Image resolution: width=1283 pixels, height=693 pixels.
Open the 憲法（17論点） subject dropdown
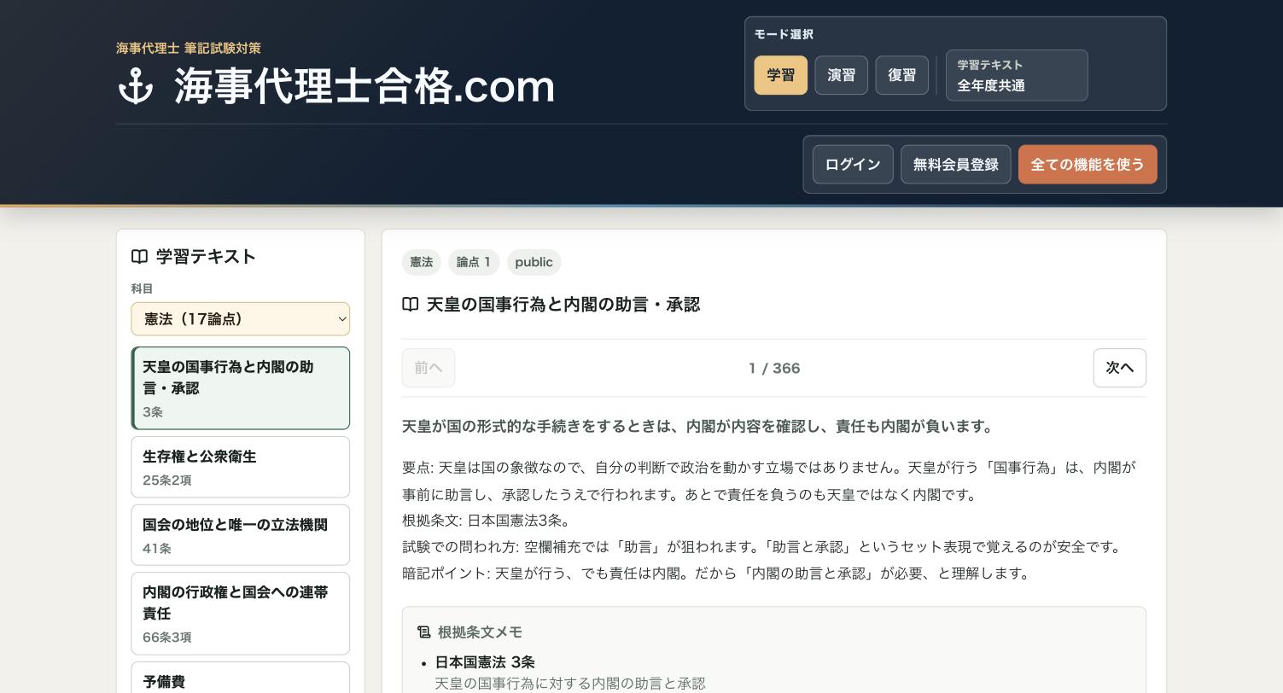click(241, 319)
